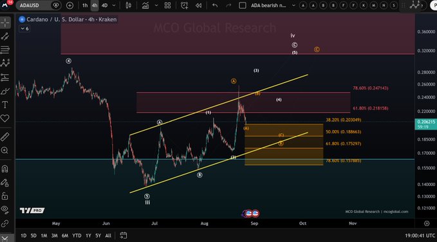437x242 pixels.
Task: Set the date range to YTD
Action: tap(77, 236)
